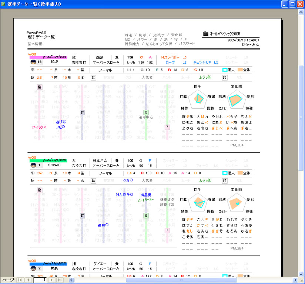Advance to the next page
This screenshot has width=305, height=284.
click(x=51, y=280)
